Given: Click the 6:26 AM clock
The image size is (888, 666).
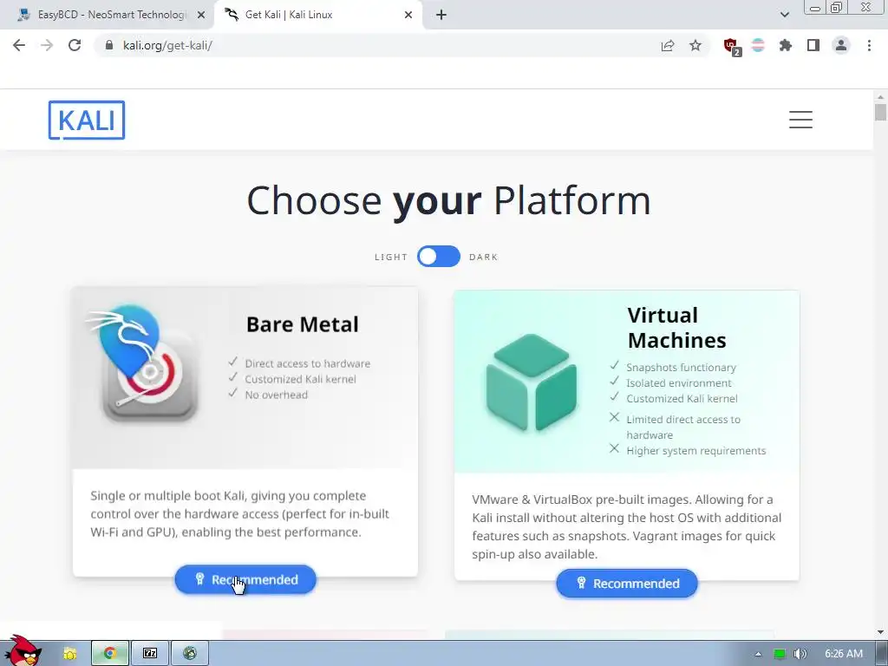Looking at the screenshot, I should point(844,654).
